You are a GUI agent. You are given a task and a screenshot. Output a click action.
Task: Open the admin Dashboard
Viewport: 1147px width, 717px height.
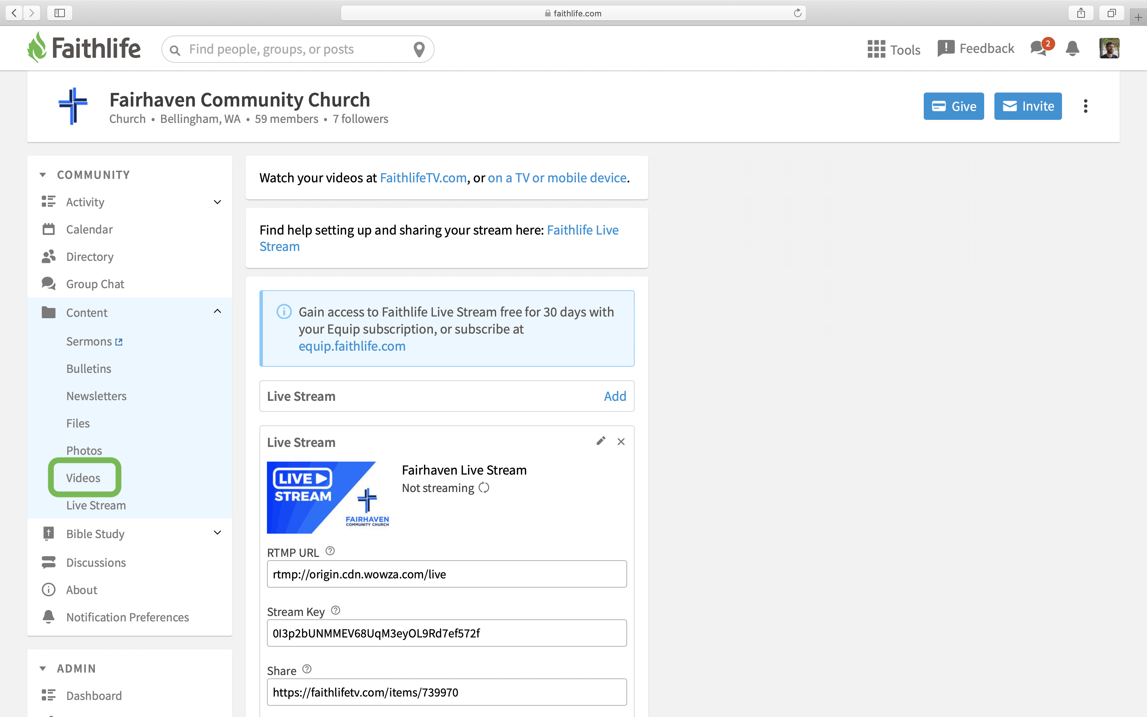(x=94, y=696)
